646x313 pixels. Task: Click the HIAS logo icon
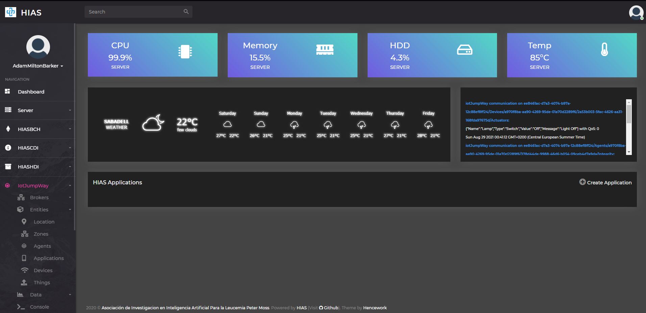click(x=10, y=12)
